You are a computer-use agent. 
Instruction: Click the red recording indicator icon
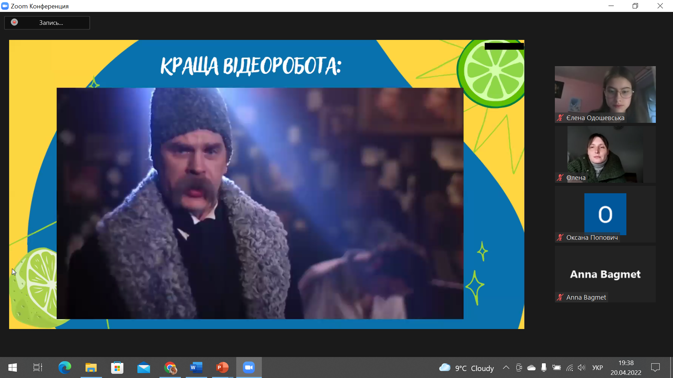[14, 22]
